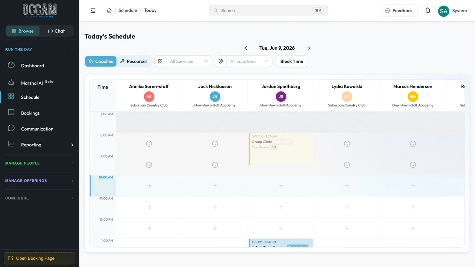475x267 pixels.
Task: Open All Locations dropdown
Action: (249, 61)
